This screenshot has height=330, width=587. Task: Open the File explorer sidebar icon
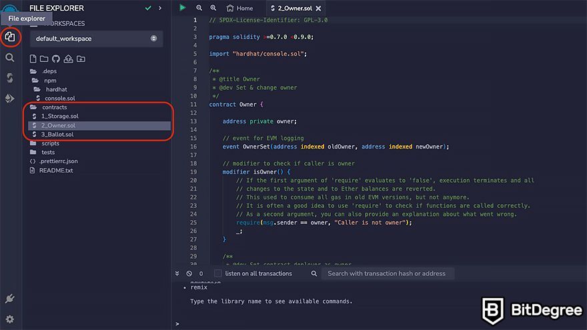click(10, 37)
